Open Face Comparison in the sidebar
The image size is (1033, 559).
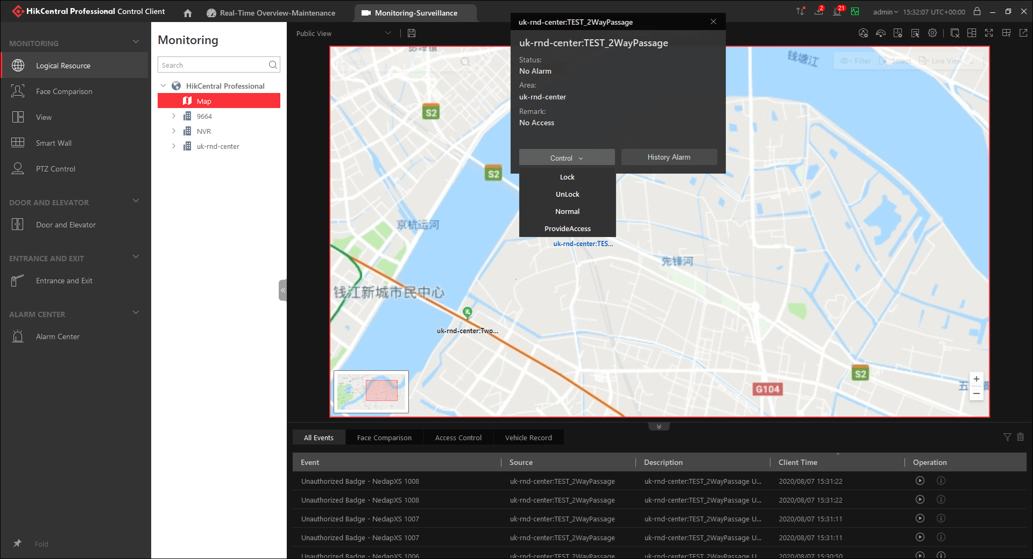pos(74,91)
